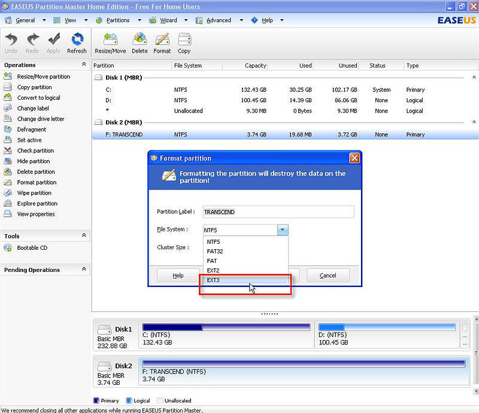Open the File System dropdown arrow

283,230
